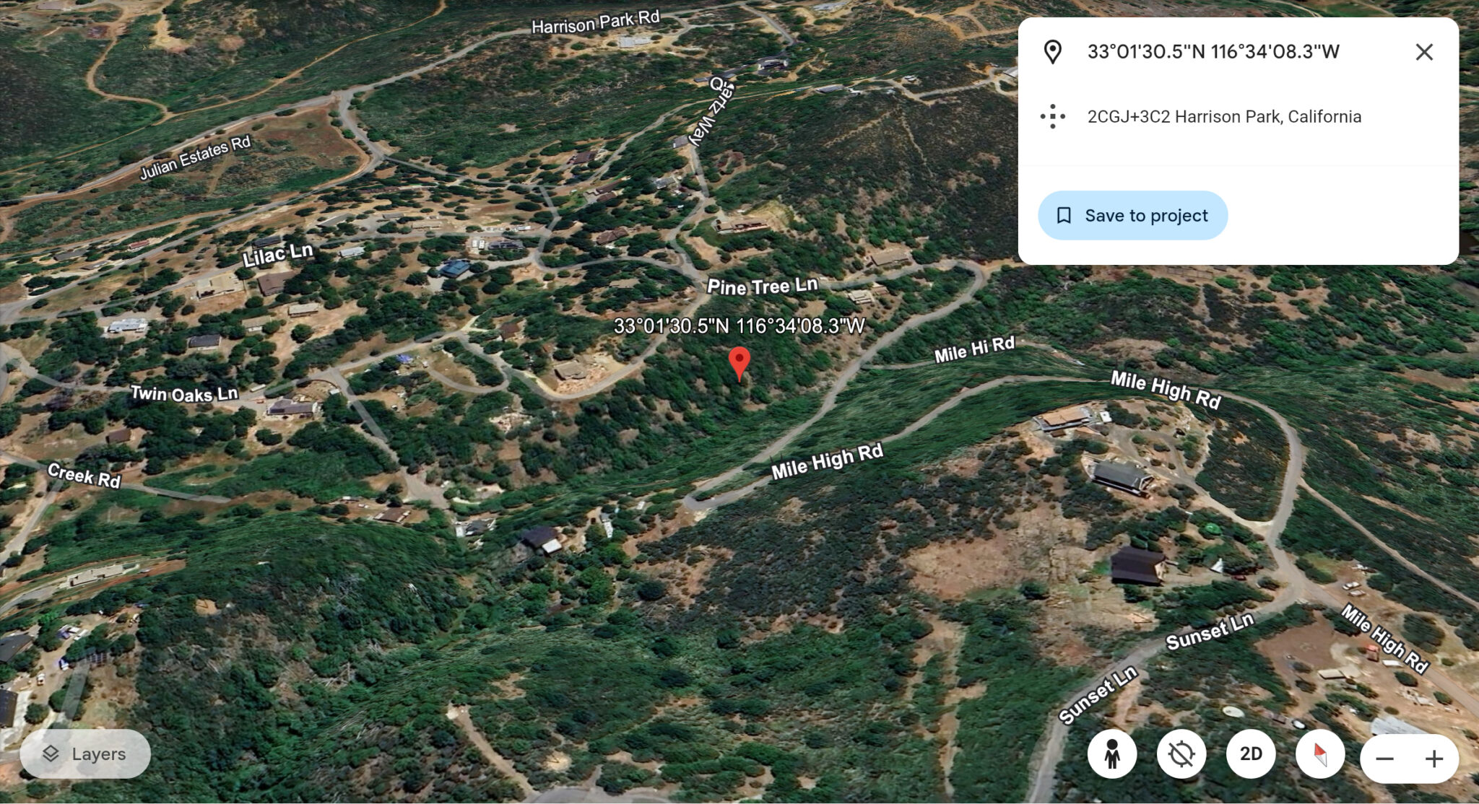Click the compass to reset north
This screenshot has height=804, width=1479.
[x=1320, y=754]
